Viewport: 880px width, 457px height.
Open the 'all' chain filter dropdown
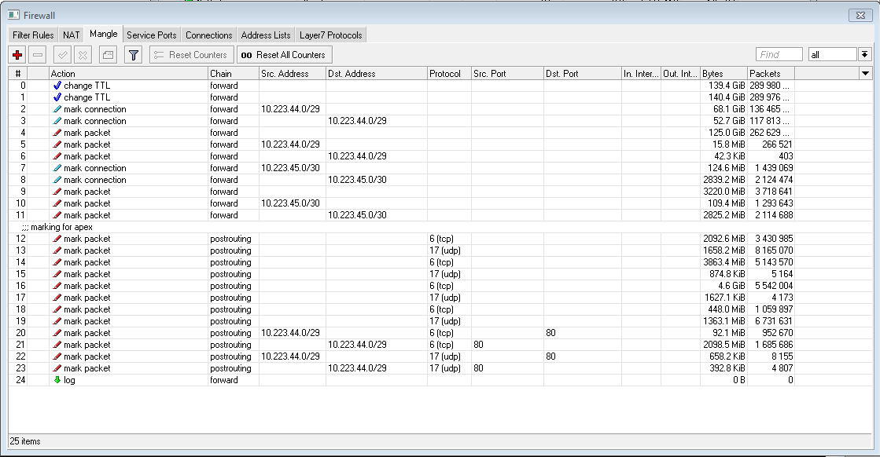865,54
